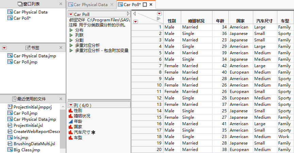The image size is (294, 153).
Task: Select 年龄 in the columns list
Action: point(78,121)
